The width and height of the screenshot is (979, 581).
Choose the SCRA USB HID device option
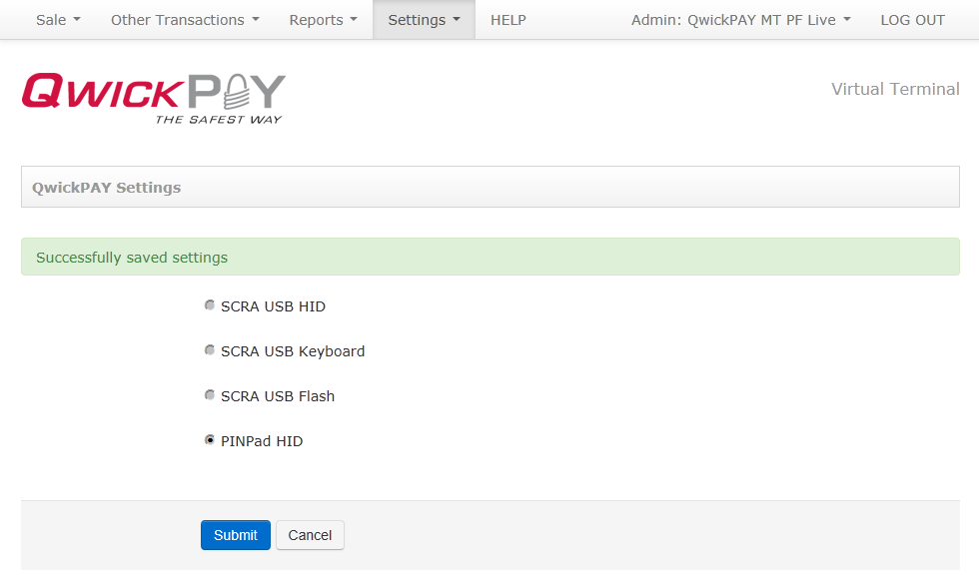210,304
